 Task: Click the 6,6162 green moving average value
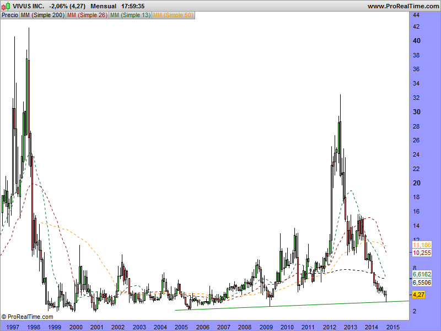click(422, 274)
